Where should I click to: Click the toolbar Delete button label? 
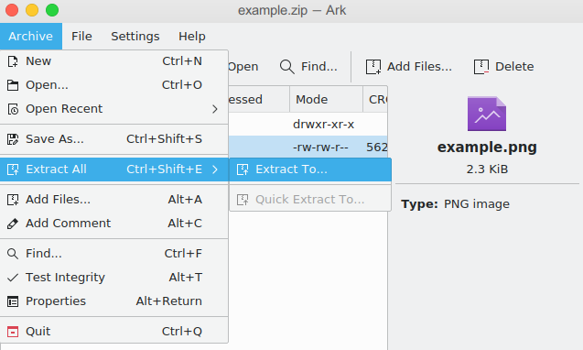(x=514, y=67)
